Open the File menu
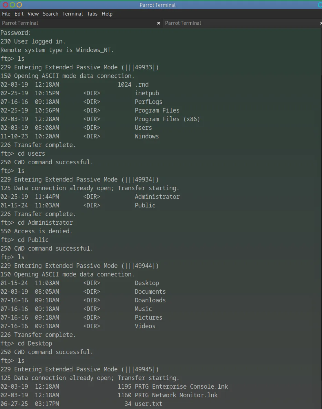Viewport: 322px width, 409px height. pyautogui.click(x=6, y=14)
